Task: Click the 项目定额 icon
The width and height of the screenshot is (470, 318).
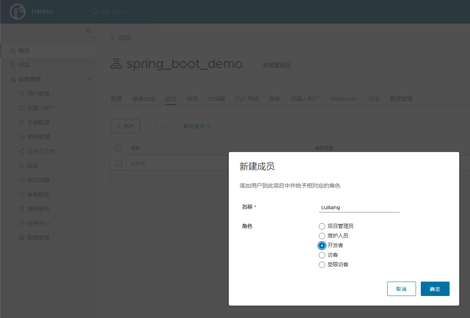Action: [22, 180]
